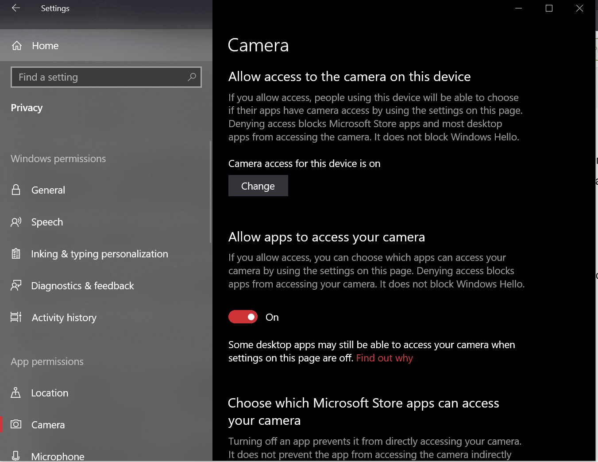Open the Find out why link
Image resolution: width=598 pixels, height=462 pixels.
(384, 358)
